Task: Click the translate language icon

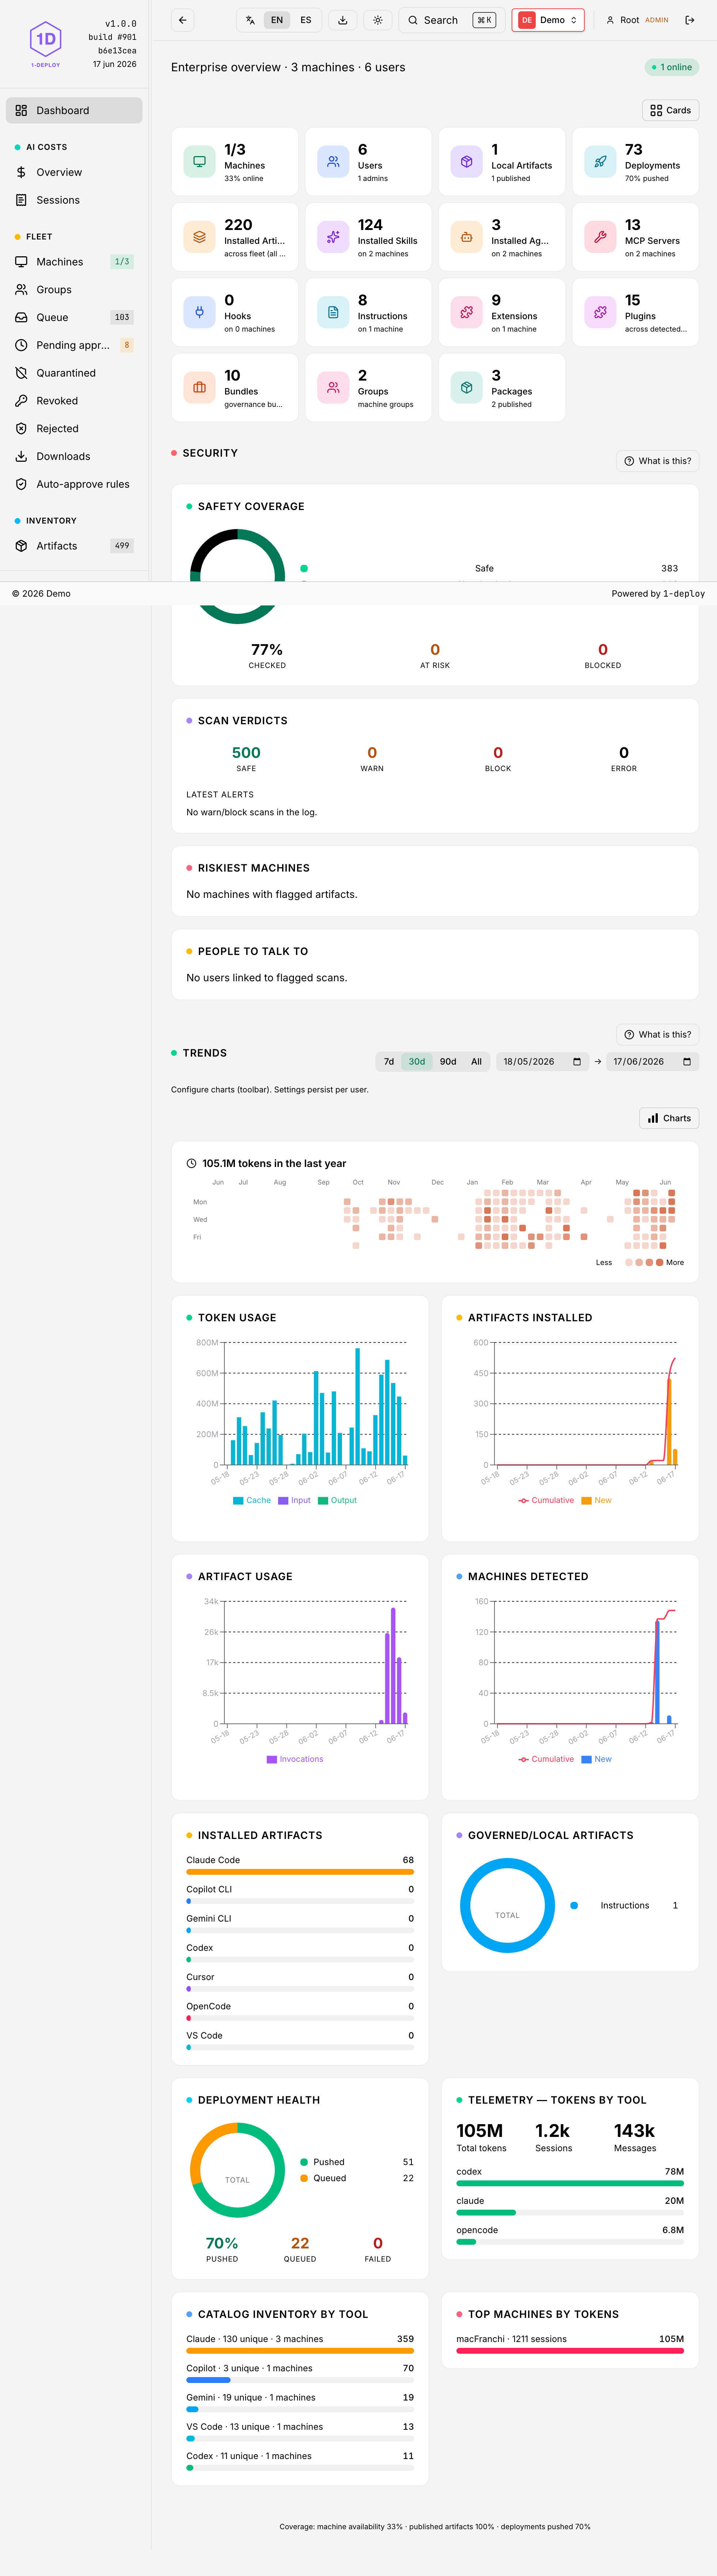Action: tap(250, 20)
